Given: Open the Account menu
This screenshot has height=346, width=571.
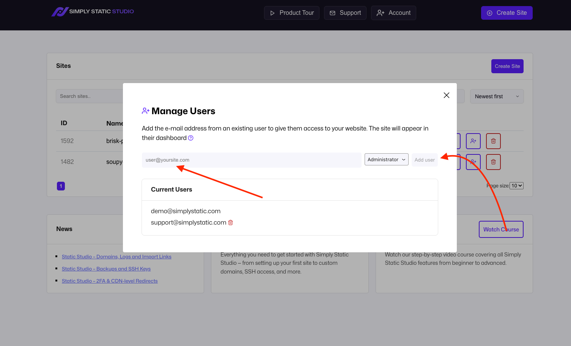Looking at the screenshot, I should click(393, 13).
